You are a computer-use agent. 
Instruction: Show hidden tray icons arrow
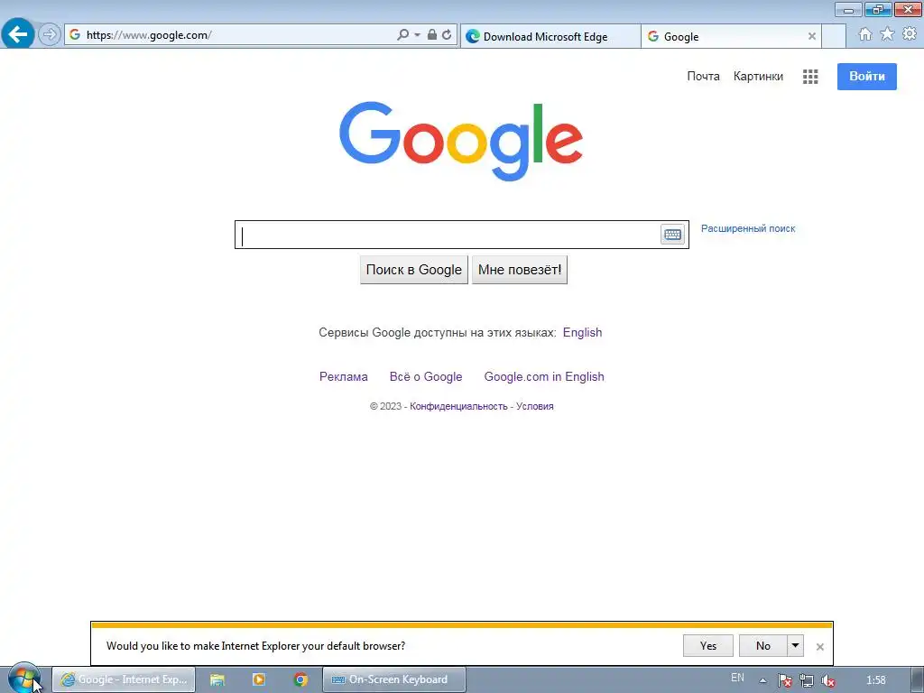[x=762, y=680]
